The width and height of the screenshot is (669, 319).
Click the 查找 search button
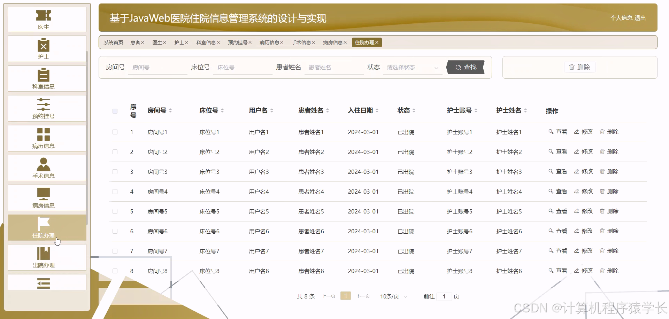tap(466, 67)
